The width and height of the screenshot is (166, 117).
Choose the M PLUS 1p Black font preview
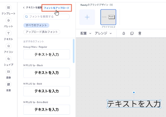point(47,73)
